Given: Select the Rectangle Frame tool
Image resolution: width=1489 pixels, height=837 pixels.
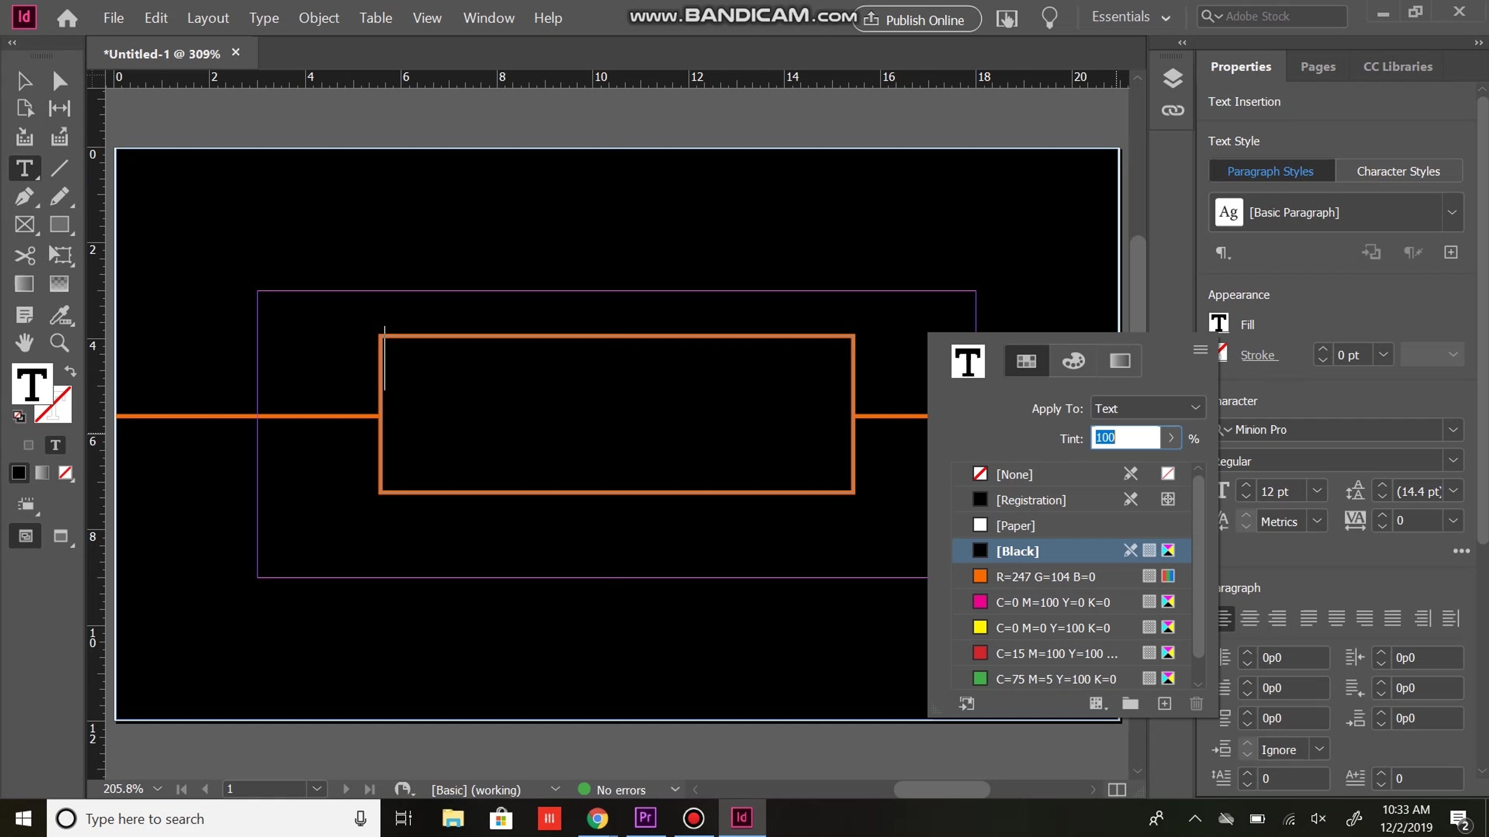Looking at the screenshot, I should click(24, 225).
